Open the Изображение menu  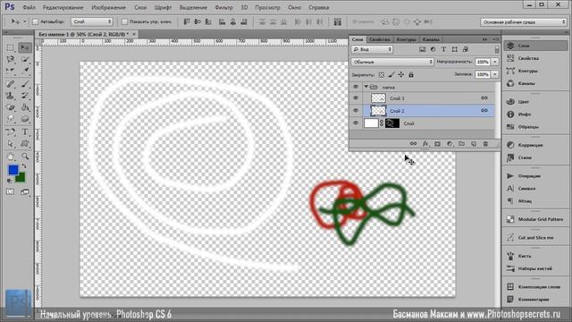(108, 7)
